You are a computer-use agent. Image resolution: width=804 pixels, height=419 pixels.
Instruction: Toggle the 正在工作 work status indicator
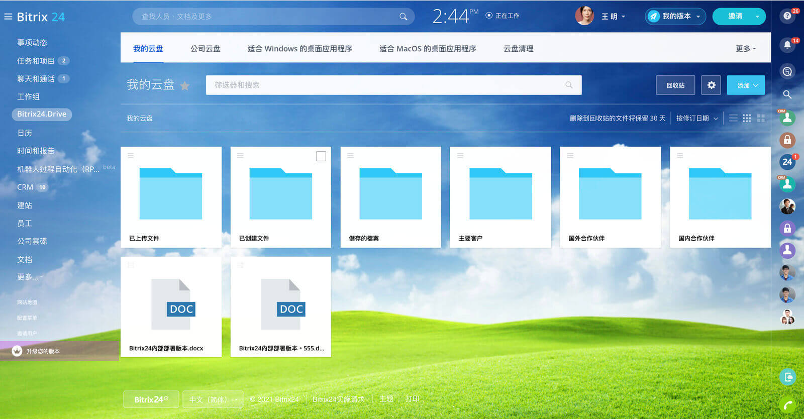point(489,16)
